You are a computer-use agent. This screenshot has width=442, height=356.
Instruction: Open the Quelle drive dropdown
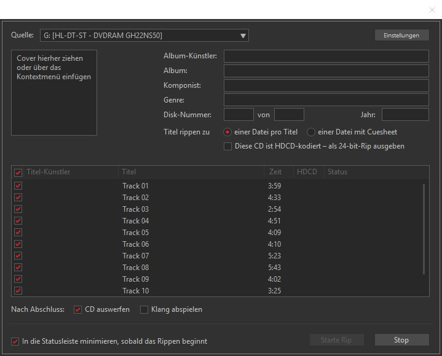[x=144, y=36]
